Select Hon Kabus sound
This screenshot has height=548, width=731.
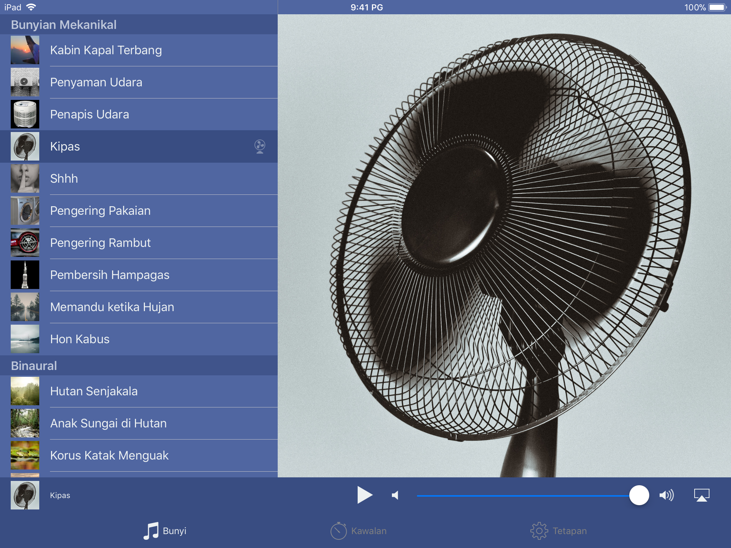coord(139,339)
